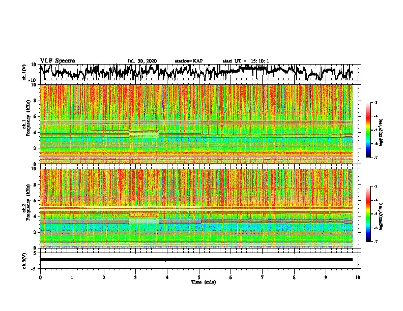This screenshot has width=403, height=311.
Task: Click the "-3" value on ch.2 colorbar
Action: point(375,186)
